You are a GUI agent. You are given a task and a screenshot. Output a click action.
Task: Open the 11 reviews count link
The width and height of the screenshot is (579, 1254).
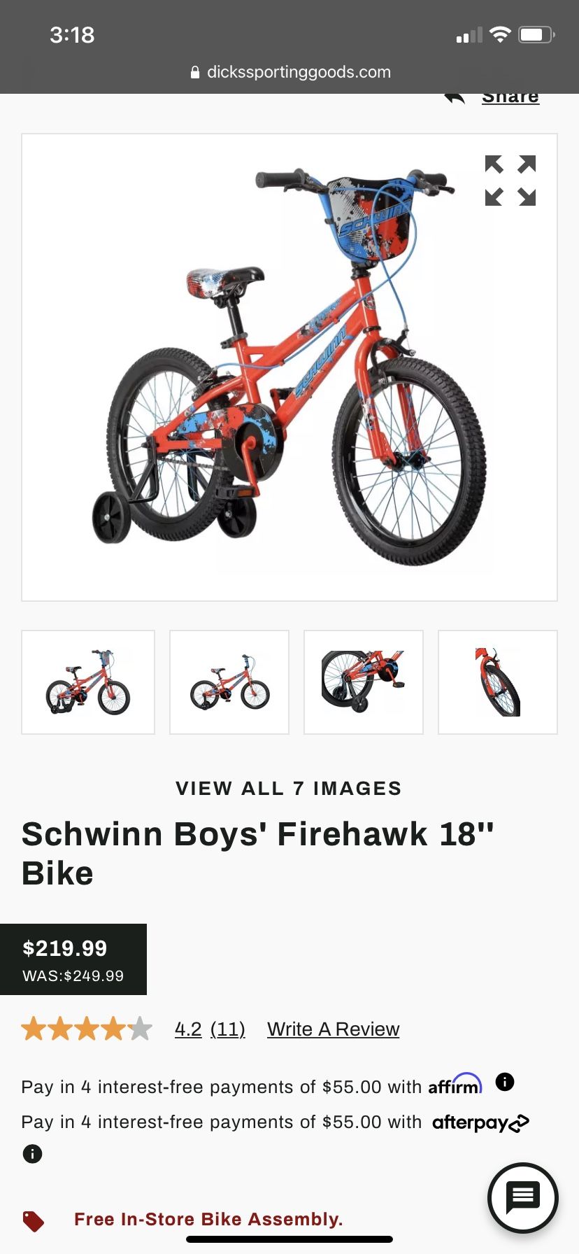pos(228,1029)
